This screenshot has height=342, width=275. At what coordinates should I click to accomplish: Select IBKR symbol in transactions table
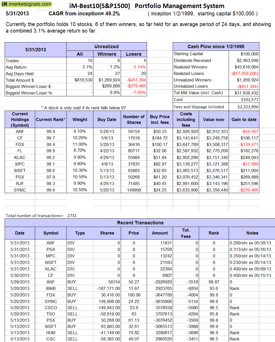point(51,288)
